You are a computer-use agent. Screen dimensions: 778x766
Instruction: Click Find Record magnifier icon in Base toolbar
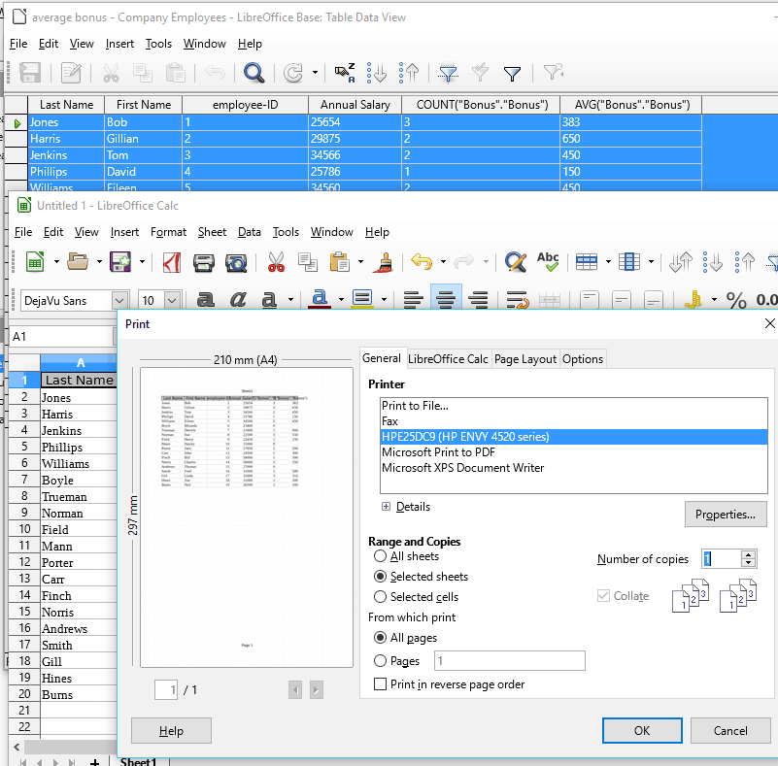click(x=254, y=73)
